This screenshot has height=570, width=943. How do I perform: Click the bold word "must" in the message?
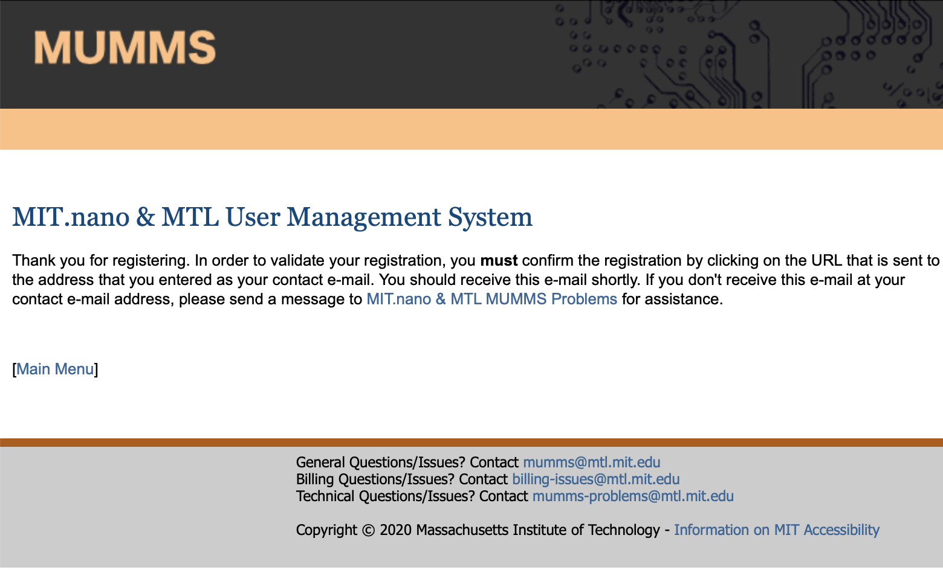pos(499,261)
